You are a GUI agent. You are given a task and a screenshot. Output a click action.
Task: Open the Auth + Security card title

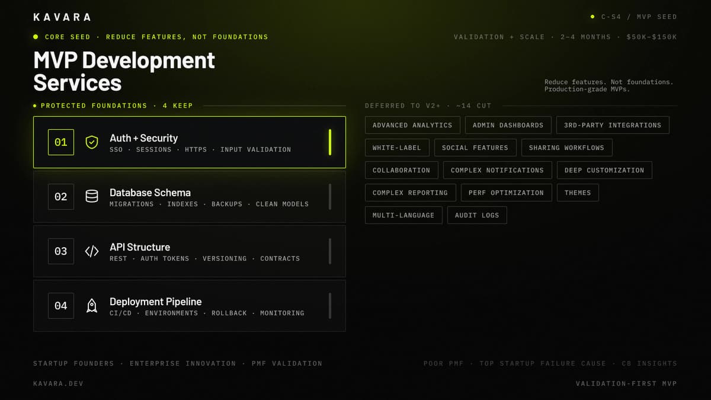click(143, 138)
